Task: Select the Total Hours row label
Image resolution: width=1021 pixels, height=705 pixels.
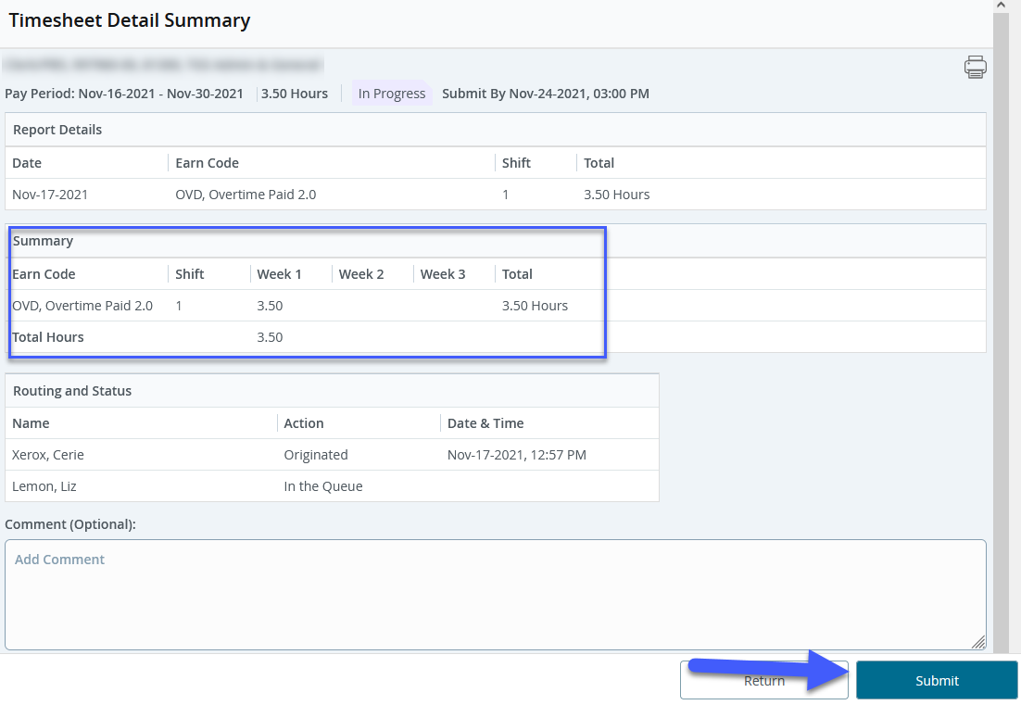Action: pyautogui.click(x=47, y=337)
